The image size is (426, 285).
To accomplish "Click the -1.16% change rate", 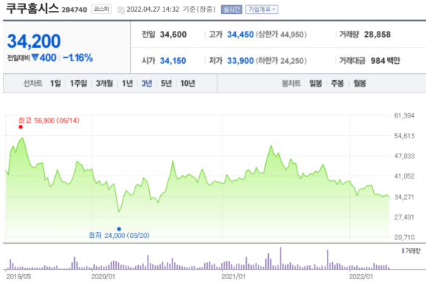I will pyautogui.click(x=78, y=58).
